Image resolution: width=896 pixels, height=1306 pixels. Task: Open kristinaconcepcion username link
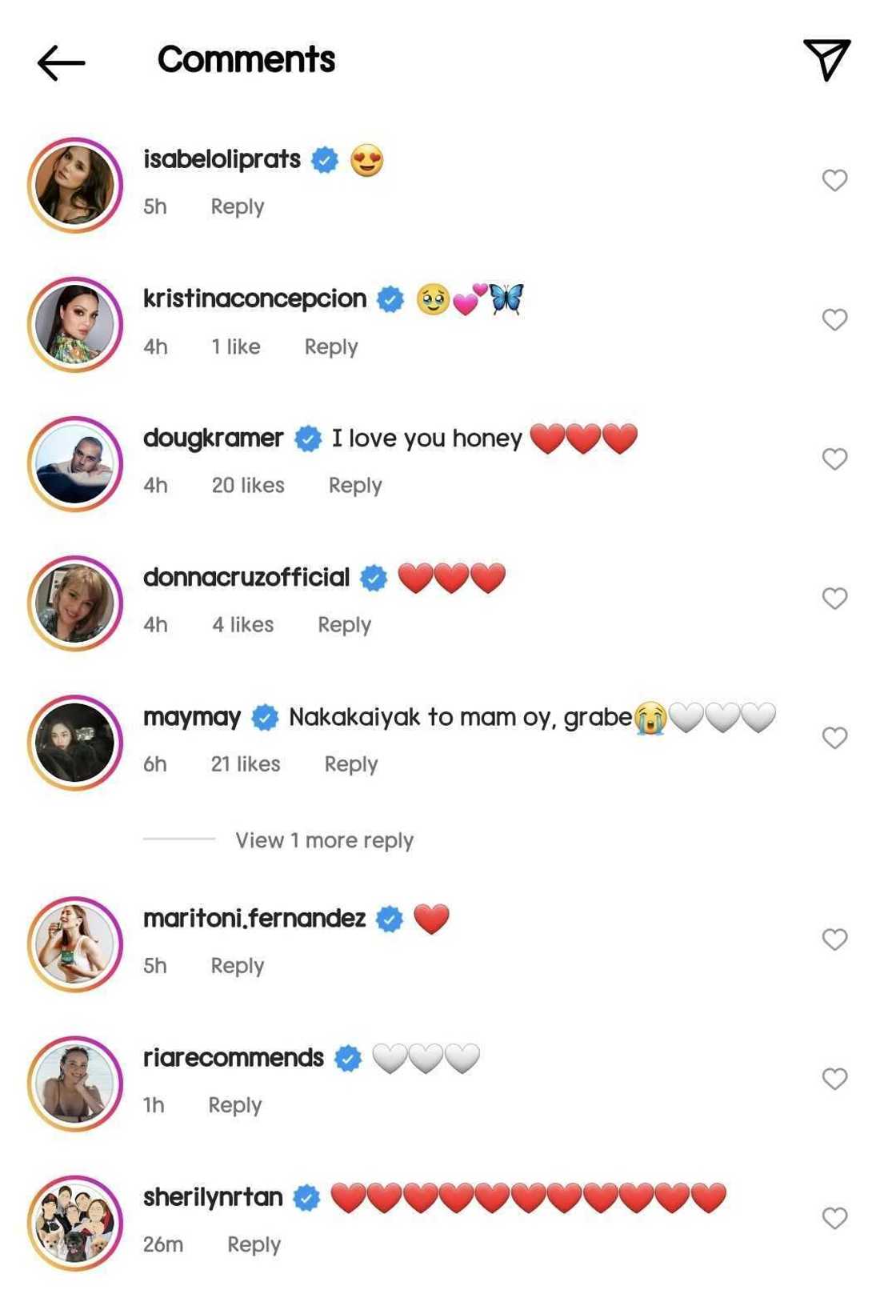coord(254,298)
